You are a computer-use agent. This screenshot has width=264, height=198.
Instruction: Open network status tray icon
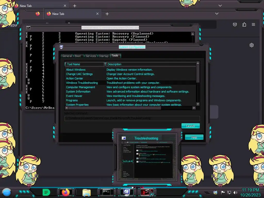pos(229,192)
